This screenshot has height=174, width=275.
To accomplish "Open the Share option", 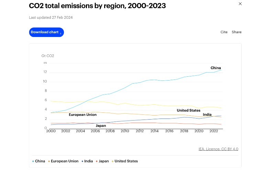I will tap(236, 32).
